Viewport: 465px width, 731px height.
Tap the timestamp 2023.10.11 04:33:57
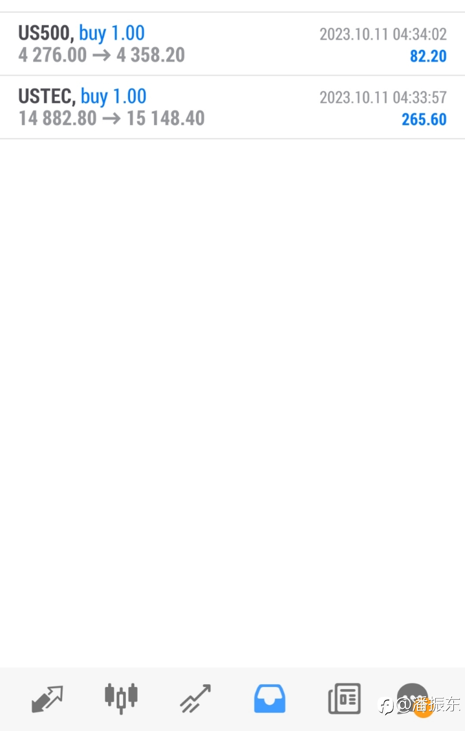pyautogui.click(x=383, y=98)
